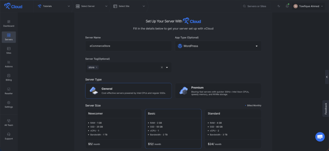329x151 pixels.
Task: Open the Feedback side tab
Action: click(x=326, y=108)
